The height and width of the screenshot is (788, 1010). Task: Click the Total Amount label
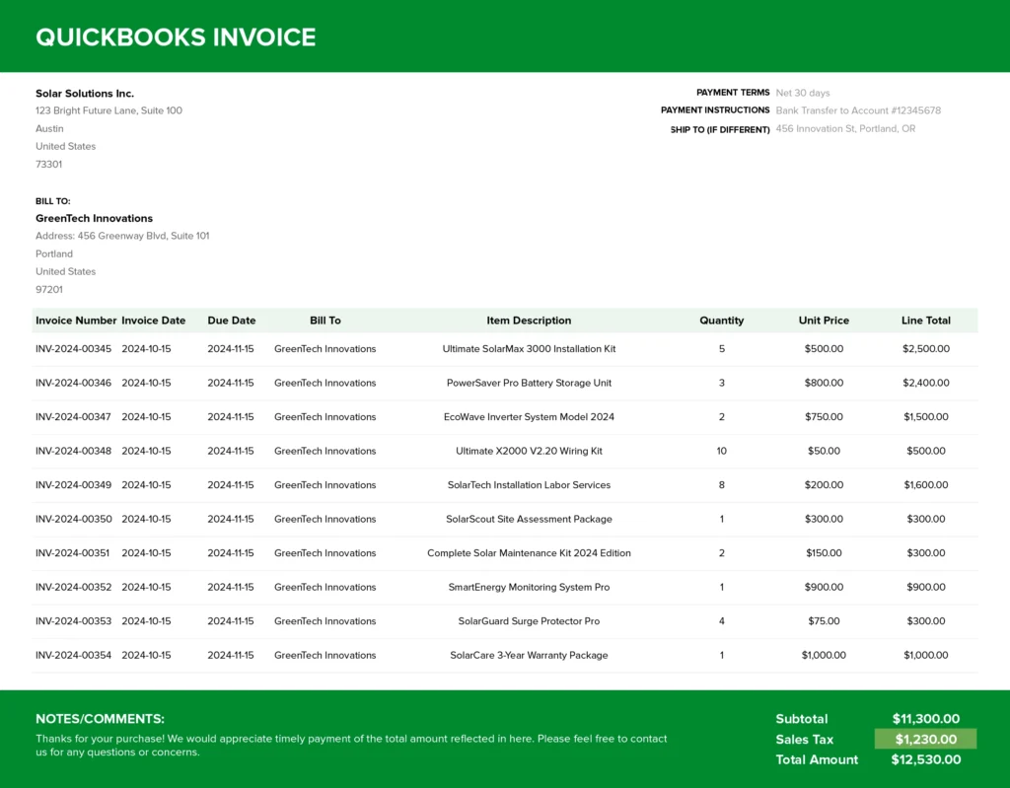[817, 759]
